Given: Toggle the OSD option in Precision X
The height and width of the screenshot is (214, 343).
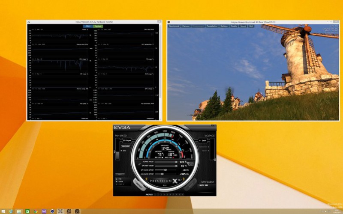Looking at the screenshot, I should [x=119, y=179].
